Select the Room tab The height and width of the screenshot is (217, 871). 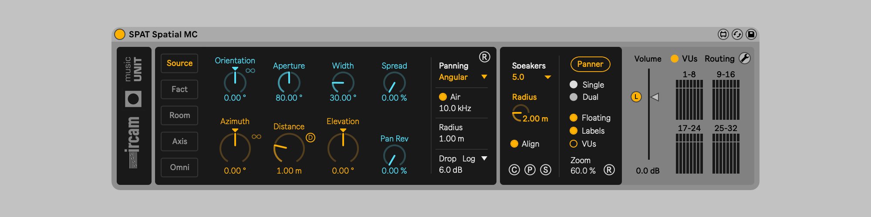tap(179, 115)
